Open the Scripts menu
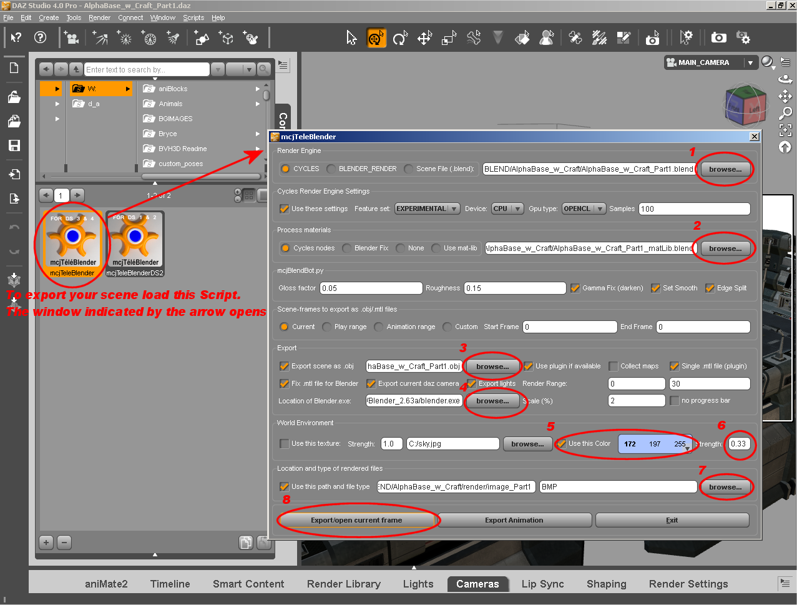Screen dimensions: 797x605 coord(193,17)
